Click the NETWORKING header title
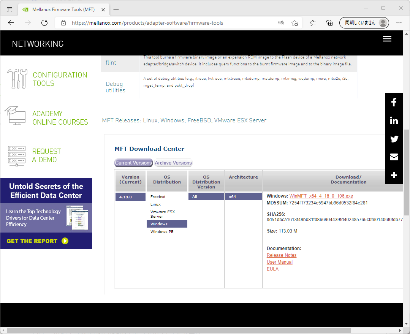 [38, 44]
